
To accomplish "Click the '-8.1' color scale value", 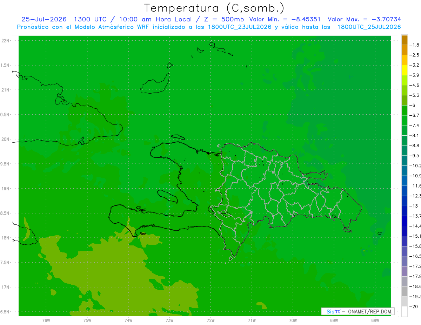I will click(414, 135).
